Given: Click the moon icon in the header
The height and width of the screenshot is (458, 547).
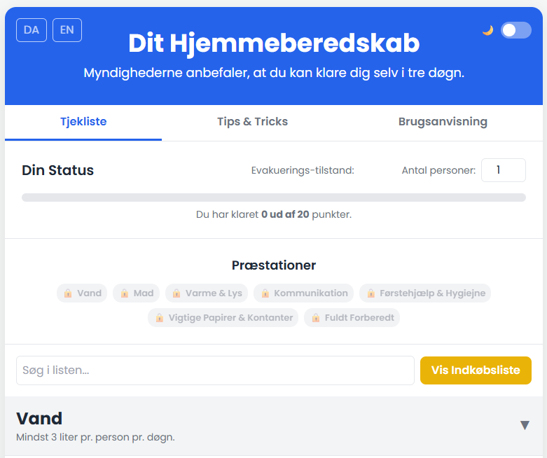Looking at the screenshot, I should 487,30.
